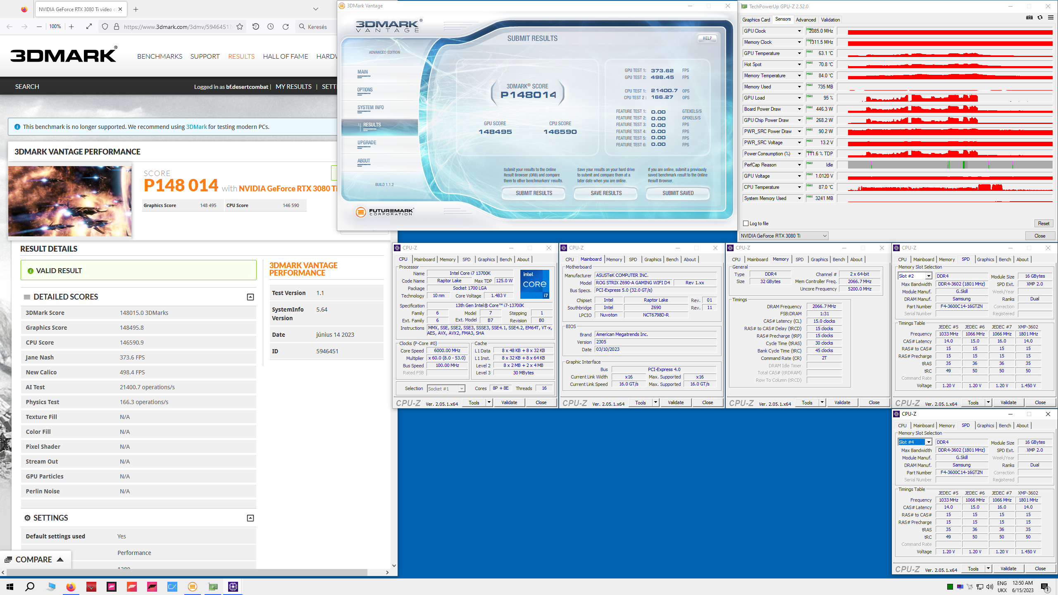Click the GPU-Z refresh arrows icon
Image resolution: width=1058 pixels, height=595 pixels.
point(1040,18)
